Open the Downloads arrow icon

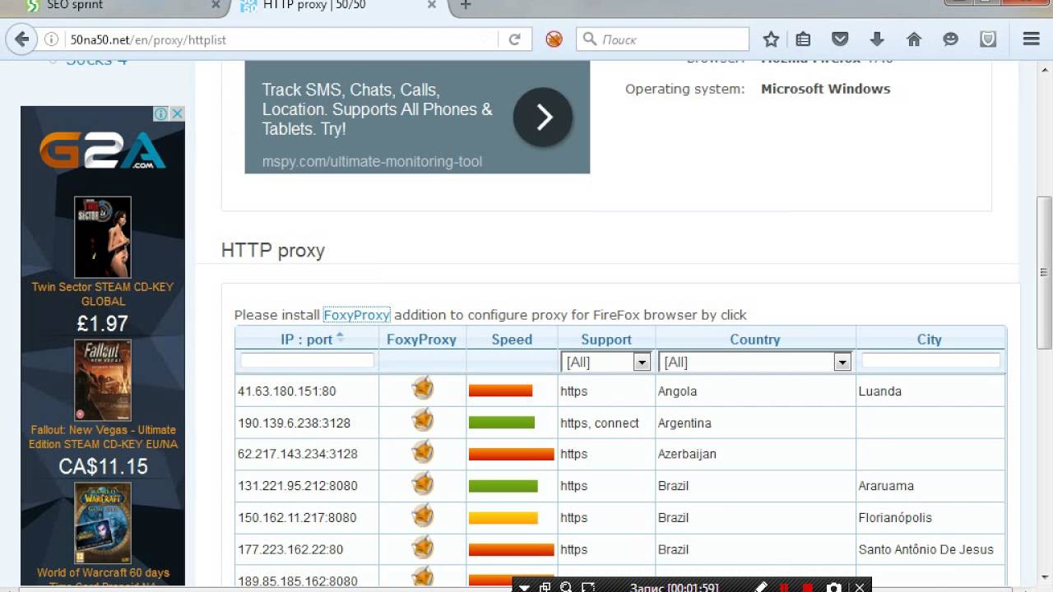pos(877,39)
